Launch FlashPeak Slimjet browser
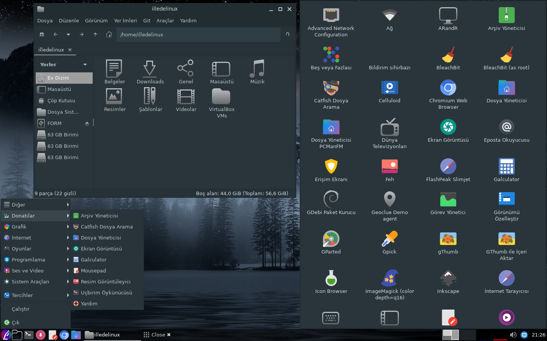Image resolution: width=547 pixels, height=341 pixels. pyautogui.click(x=448, y=170)
